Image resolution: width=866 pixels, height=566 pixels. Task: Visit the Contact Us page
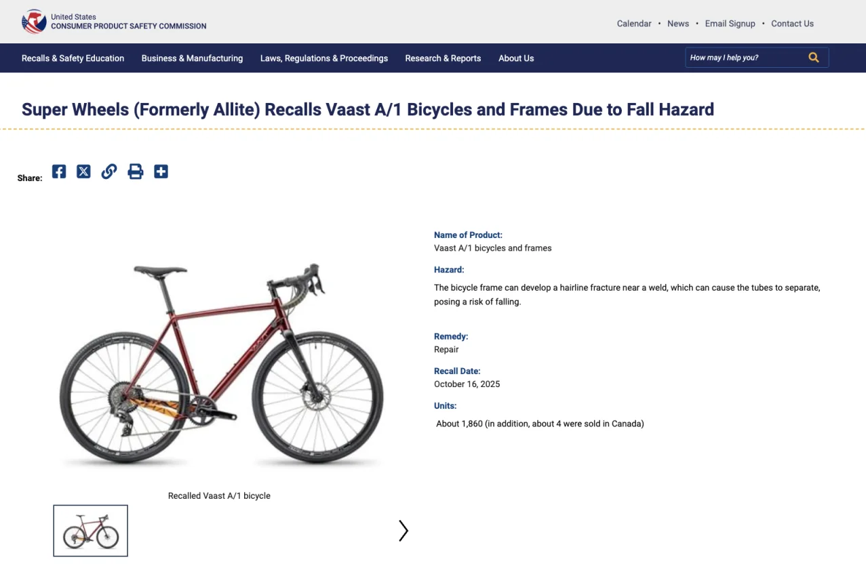(792, 24)
